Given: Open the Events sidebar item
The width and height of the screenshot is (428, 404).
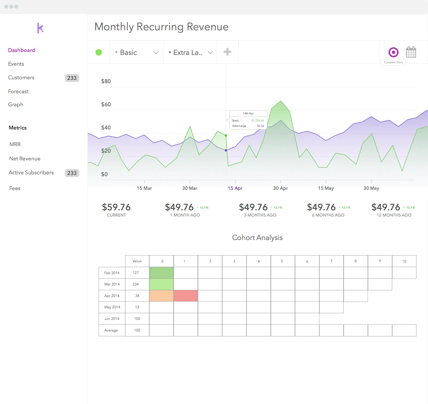Looking at the screenshot, I should click(16, 64).
